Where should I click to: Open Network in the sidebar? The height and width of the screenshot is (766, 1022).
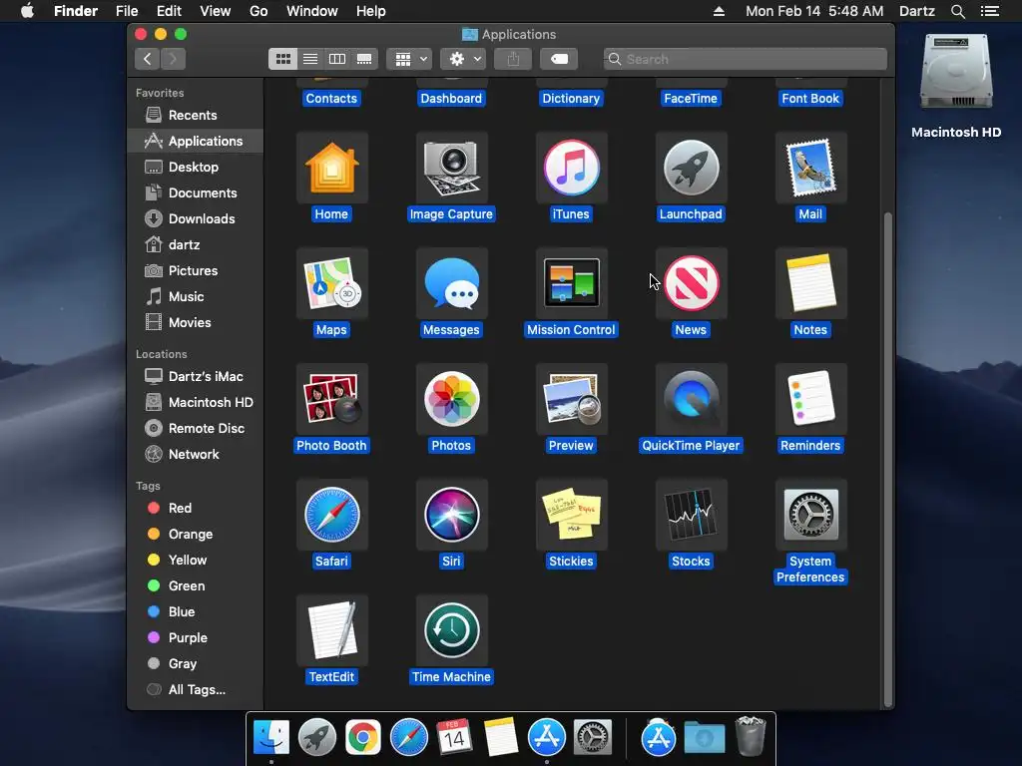pyautogui.click(x=196, y=455)
